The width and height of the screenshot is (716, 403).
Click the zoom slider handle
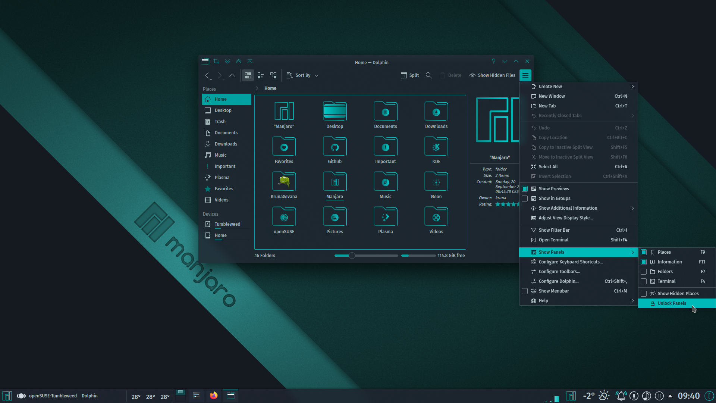[x=352, y=256]
